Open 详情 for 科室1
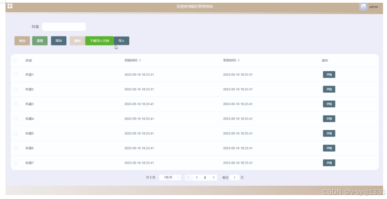The height and width of the screenshot is (199, 387). (329, 74)
